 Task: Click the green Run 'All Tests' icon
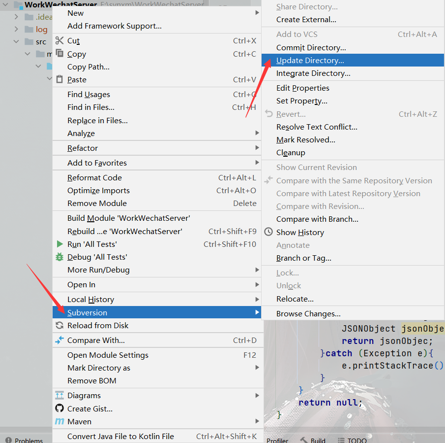(x=59, y=244)
